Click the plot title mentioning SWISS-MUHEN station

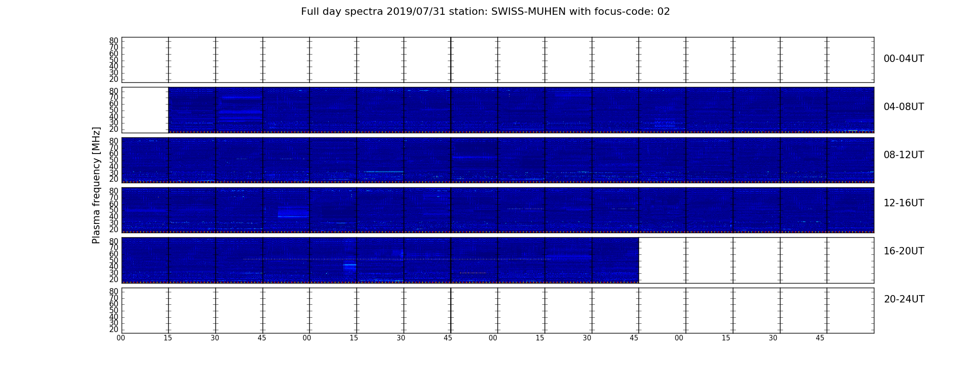pyautogui.click(x=485, y=12)
